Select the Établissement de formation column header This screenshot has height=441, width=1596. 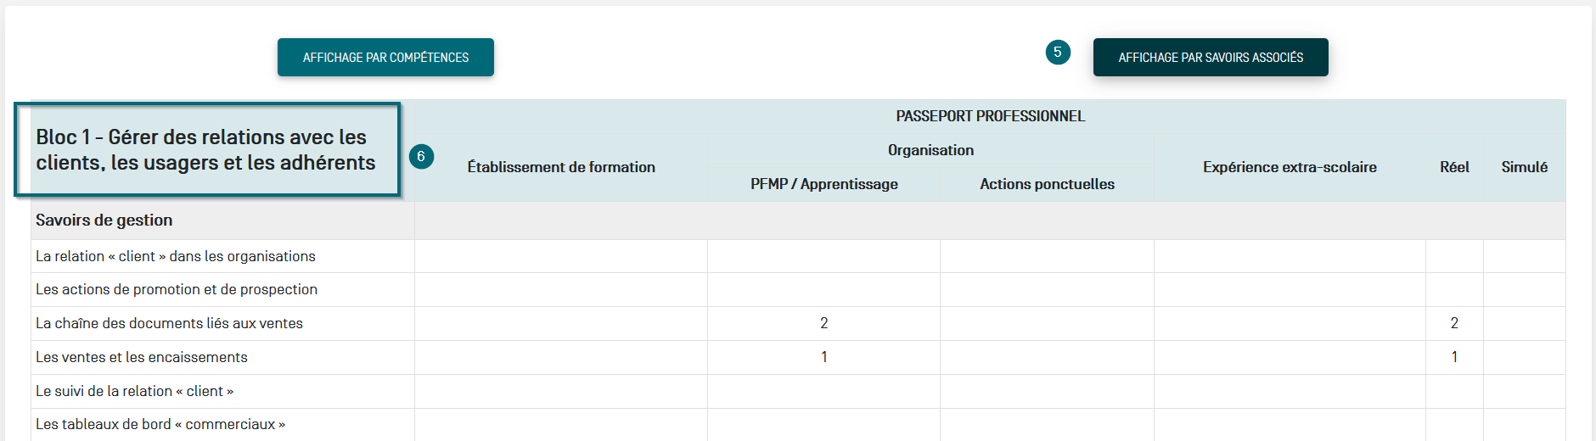561,167
